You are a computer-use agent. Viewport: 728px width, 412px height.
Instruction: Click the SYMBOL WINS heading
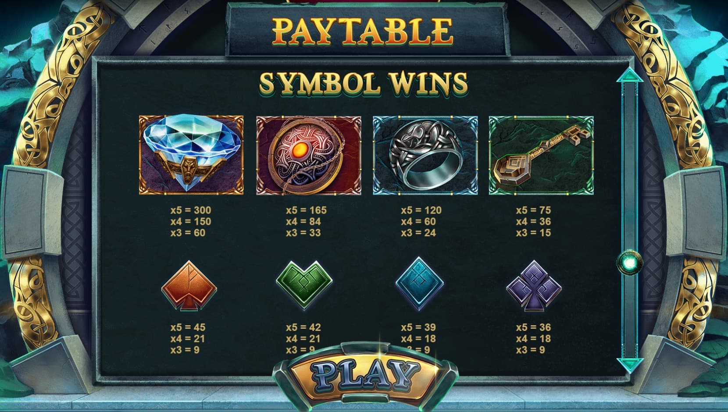coord(364,83)
